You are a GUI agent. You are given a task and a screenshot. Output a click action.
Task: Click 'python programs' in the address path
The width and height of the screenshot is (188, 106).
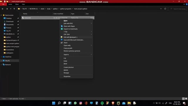click(x=66, y=9)
